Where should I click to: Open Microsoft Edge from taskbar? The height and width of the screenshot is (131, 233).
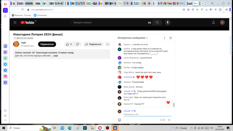pos(70,128)
